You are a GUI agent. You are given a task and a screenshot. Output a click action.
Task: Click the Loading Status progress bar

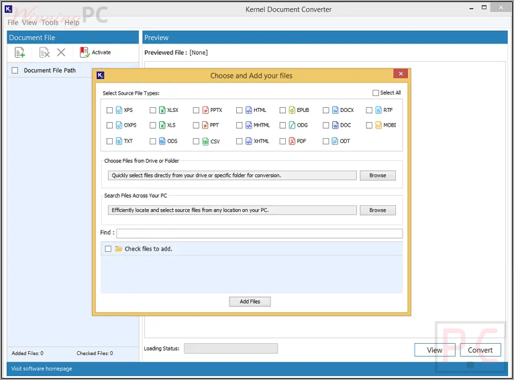pos(231,349)
